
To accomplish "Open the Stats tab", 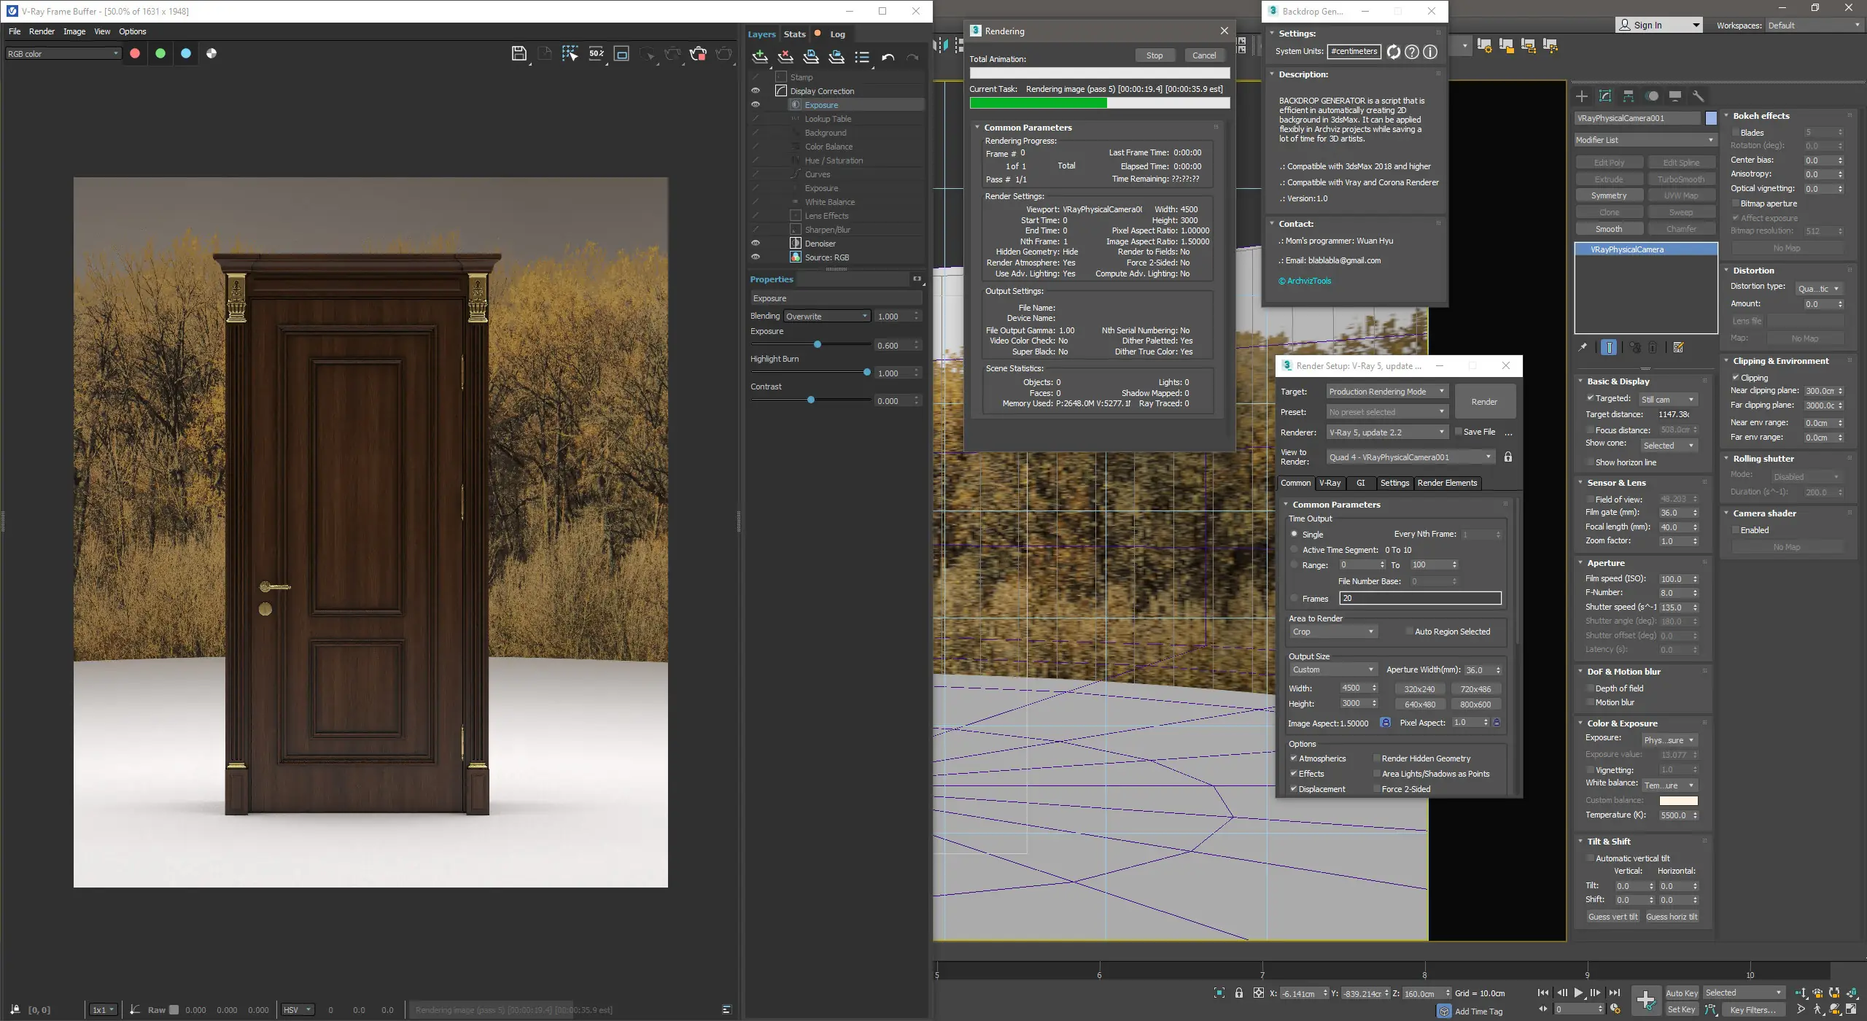I will (x=794, y=34).
